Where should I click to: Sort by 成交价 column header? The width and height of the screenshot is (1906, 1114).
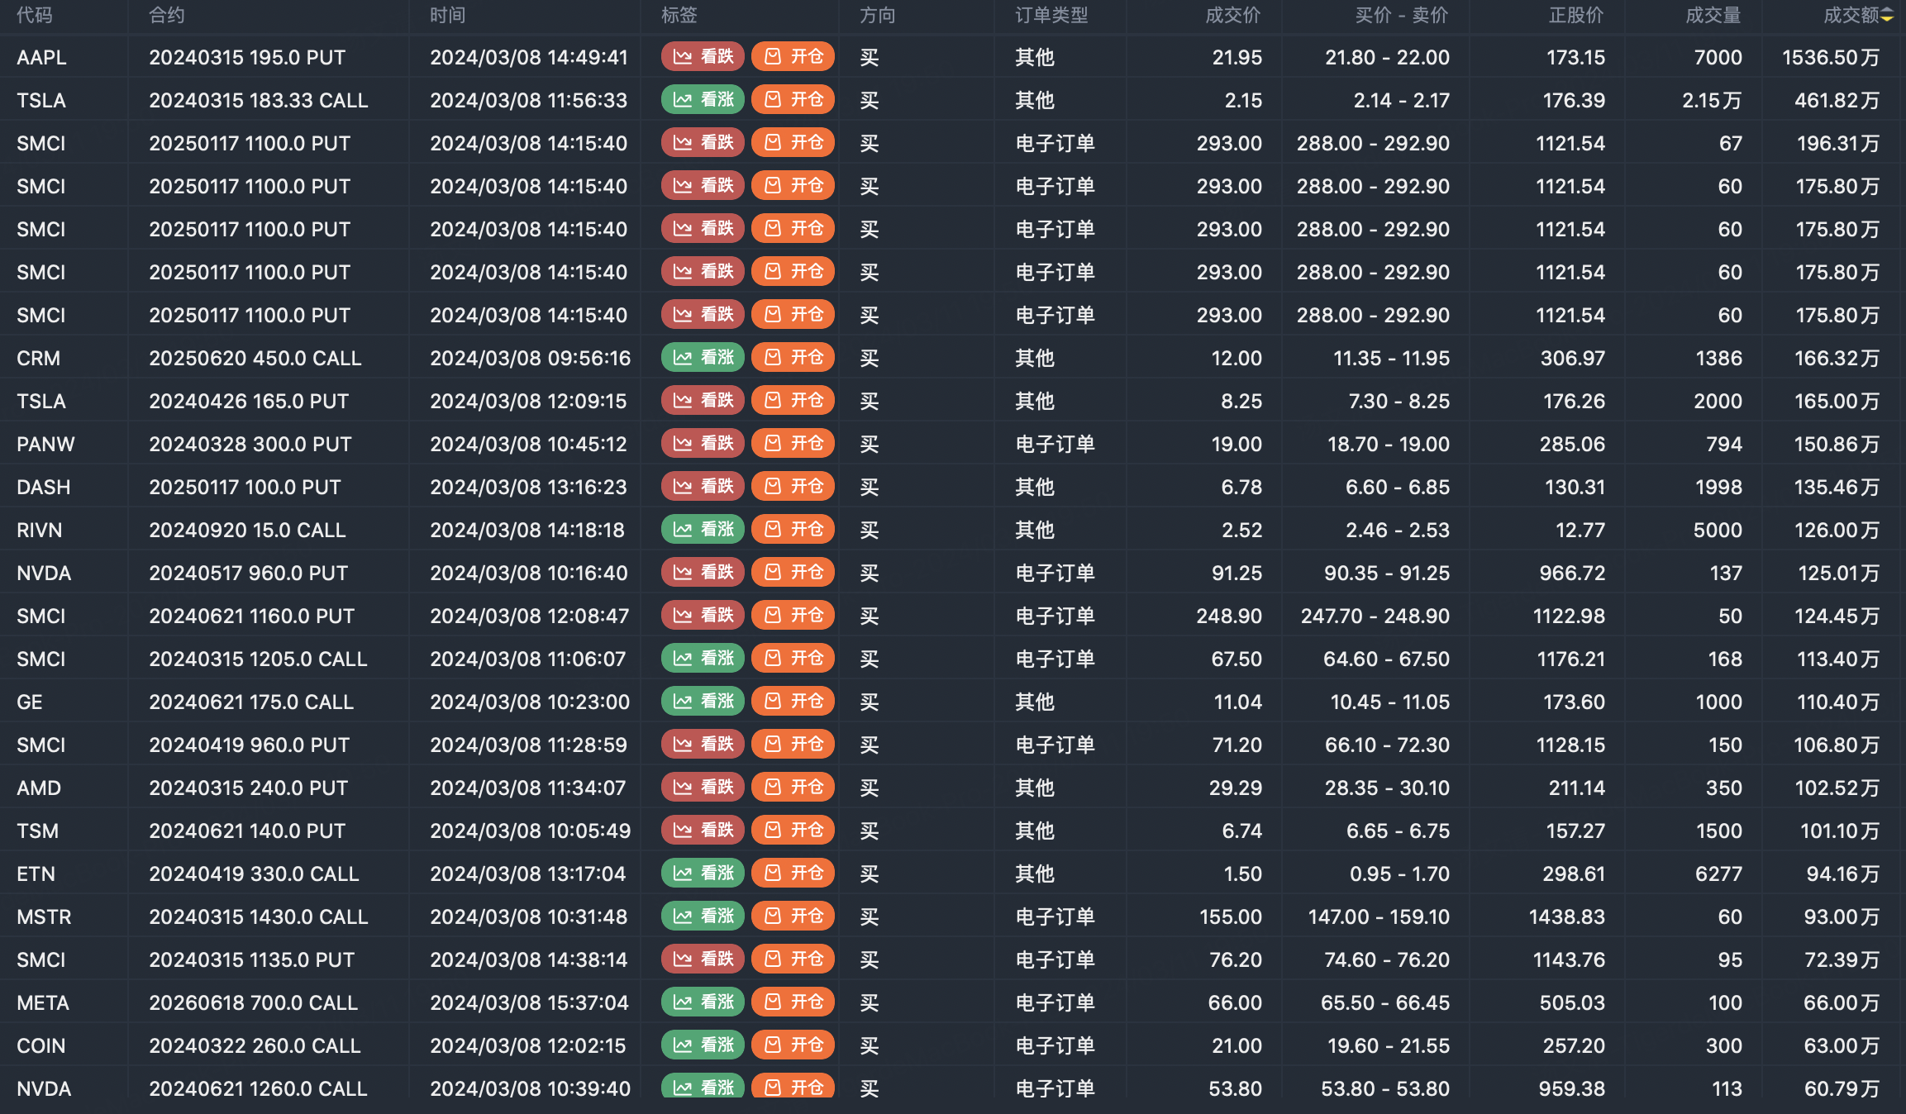click(x=1232, y=16)
